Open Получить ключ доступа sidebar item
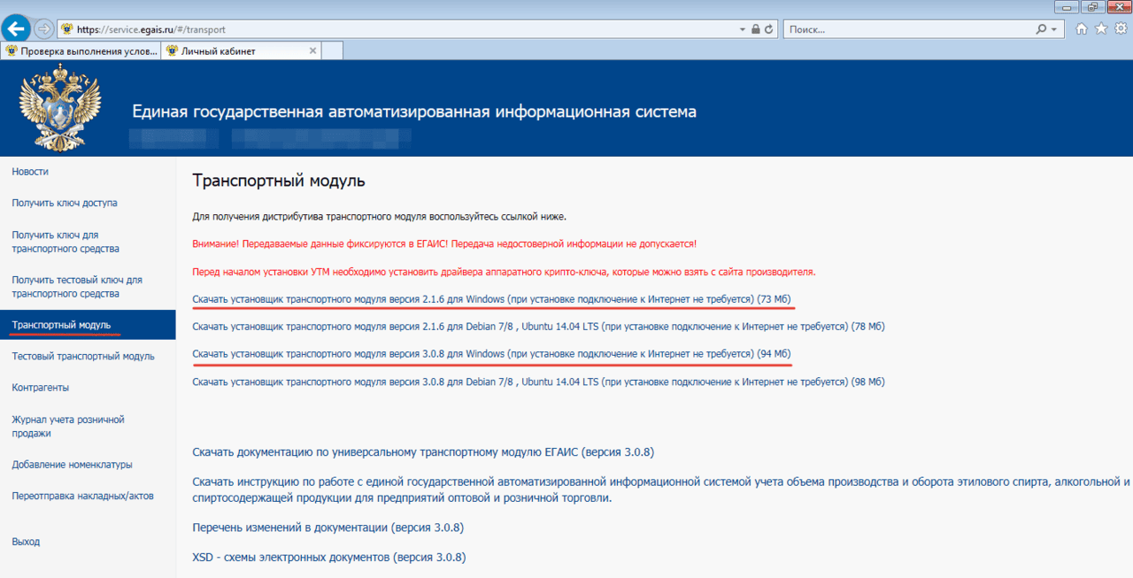The image size is (1133, 578). tap(65, 203)
